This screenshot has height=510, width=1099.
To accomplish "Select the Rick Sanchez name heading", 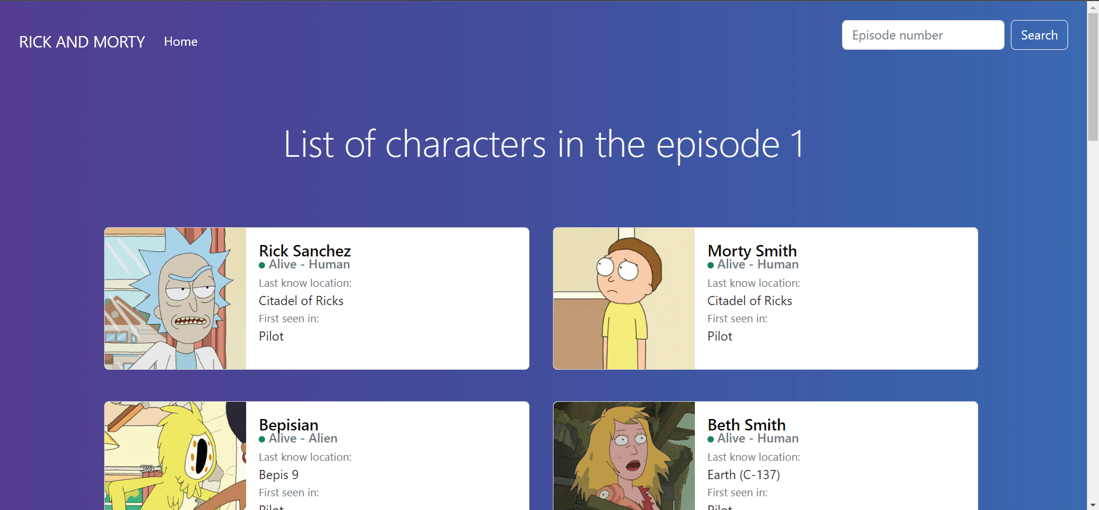I will click(x=305, y=251).
